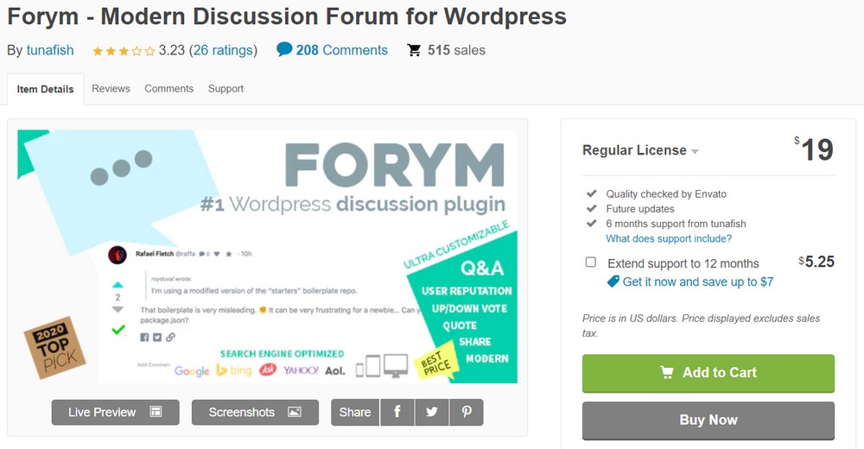Open author tunafish profile link
This screenshot has width=864, height=449.
pos(50,50)
